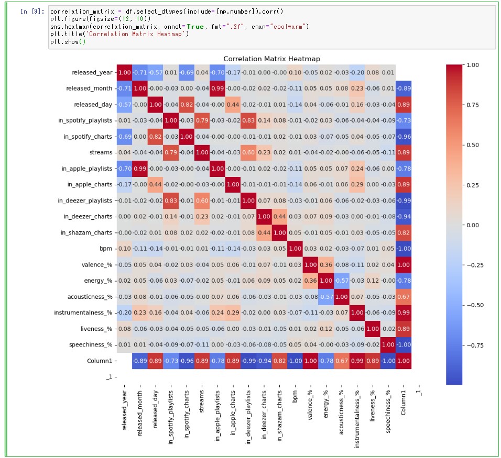
Task: Click the in_shazam_charts x-axis label
Action: [279, 416]
